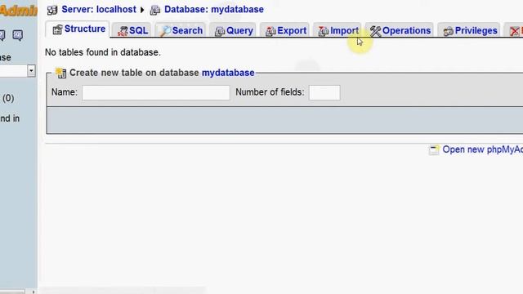This screenshot has height=294, width=523.
Task: Open the Export tab
Action: [x=285, y=30]
